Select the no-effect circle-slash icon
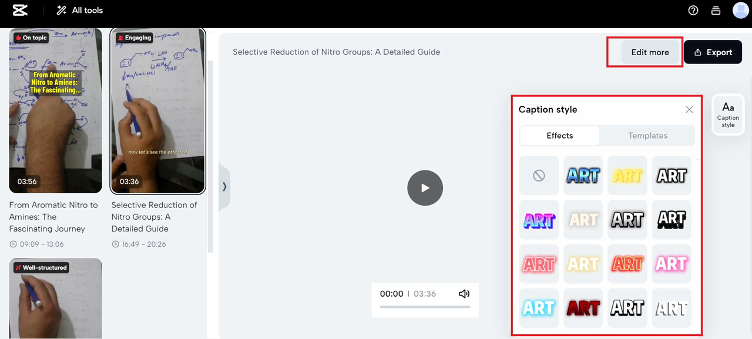 (539, 175)
